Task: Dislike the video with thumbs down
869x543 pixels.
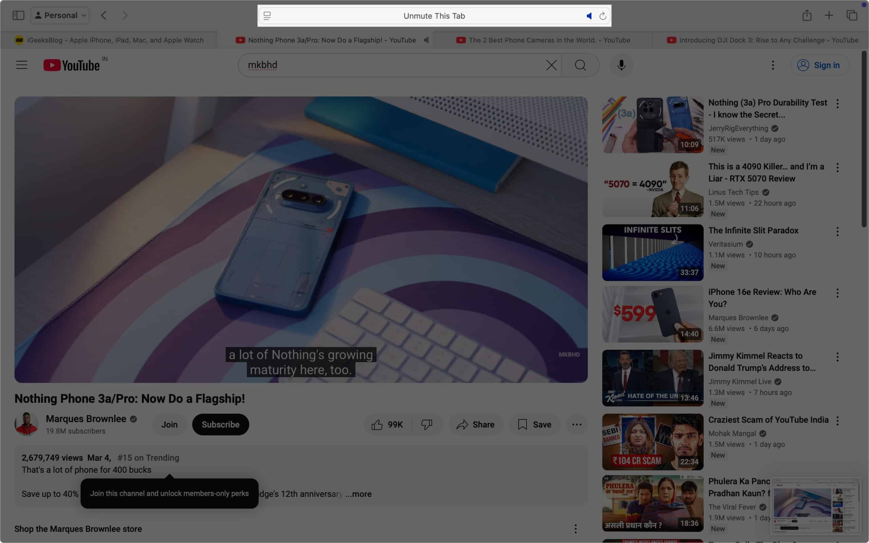Action: pyautogui.click(x=427, y=425)
